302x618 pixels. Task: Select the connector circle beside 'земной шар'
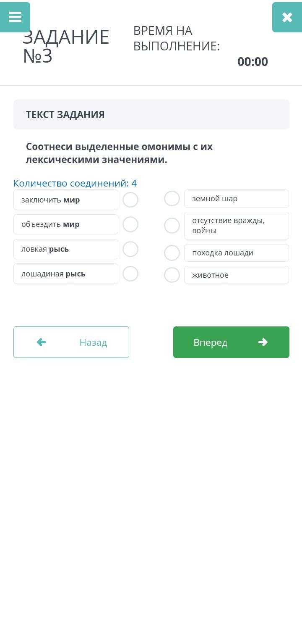pos(172,199)
